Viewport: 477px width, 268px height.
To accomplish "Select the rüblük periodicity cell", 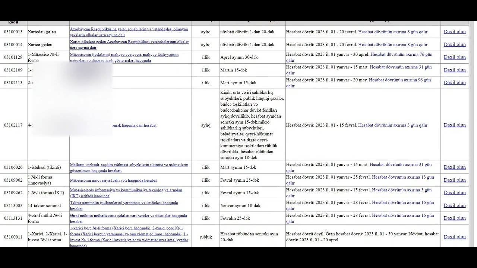I will (206, 237).
